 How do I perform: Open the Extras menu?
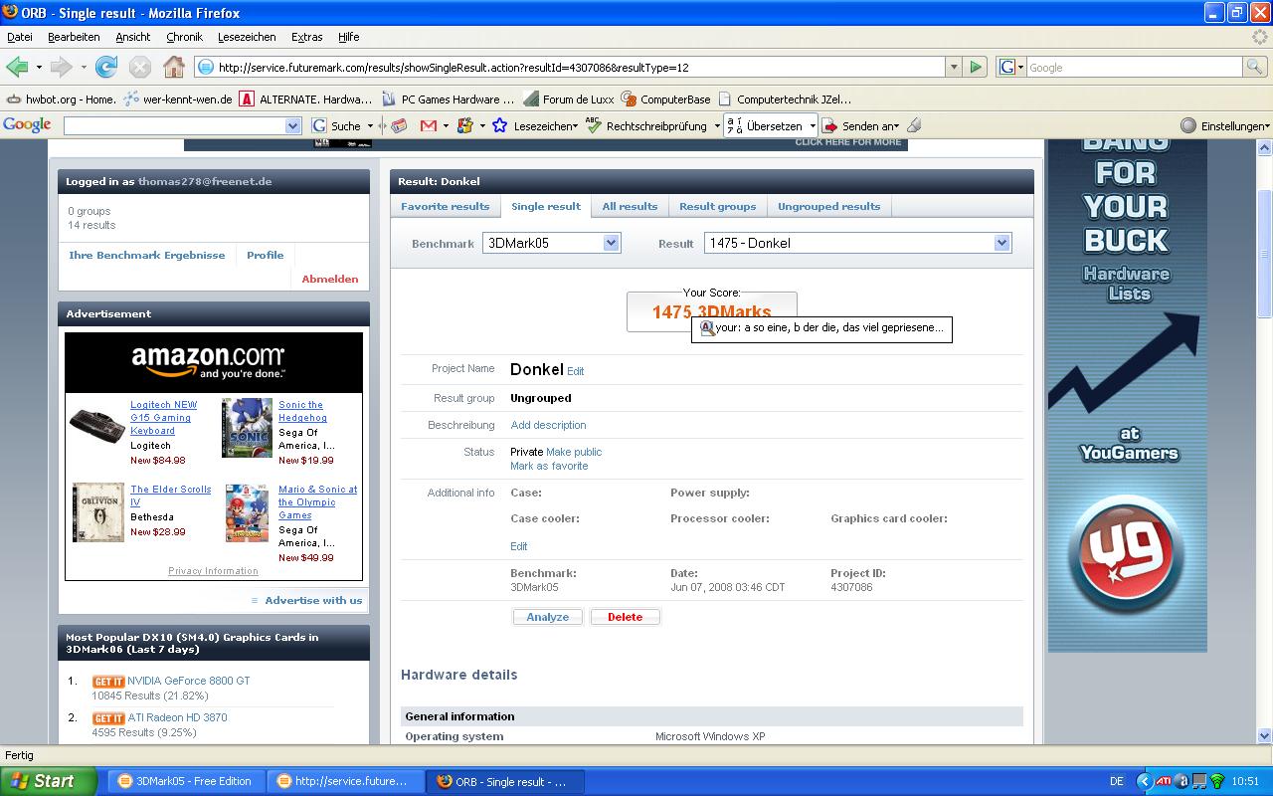306,37
